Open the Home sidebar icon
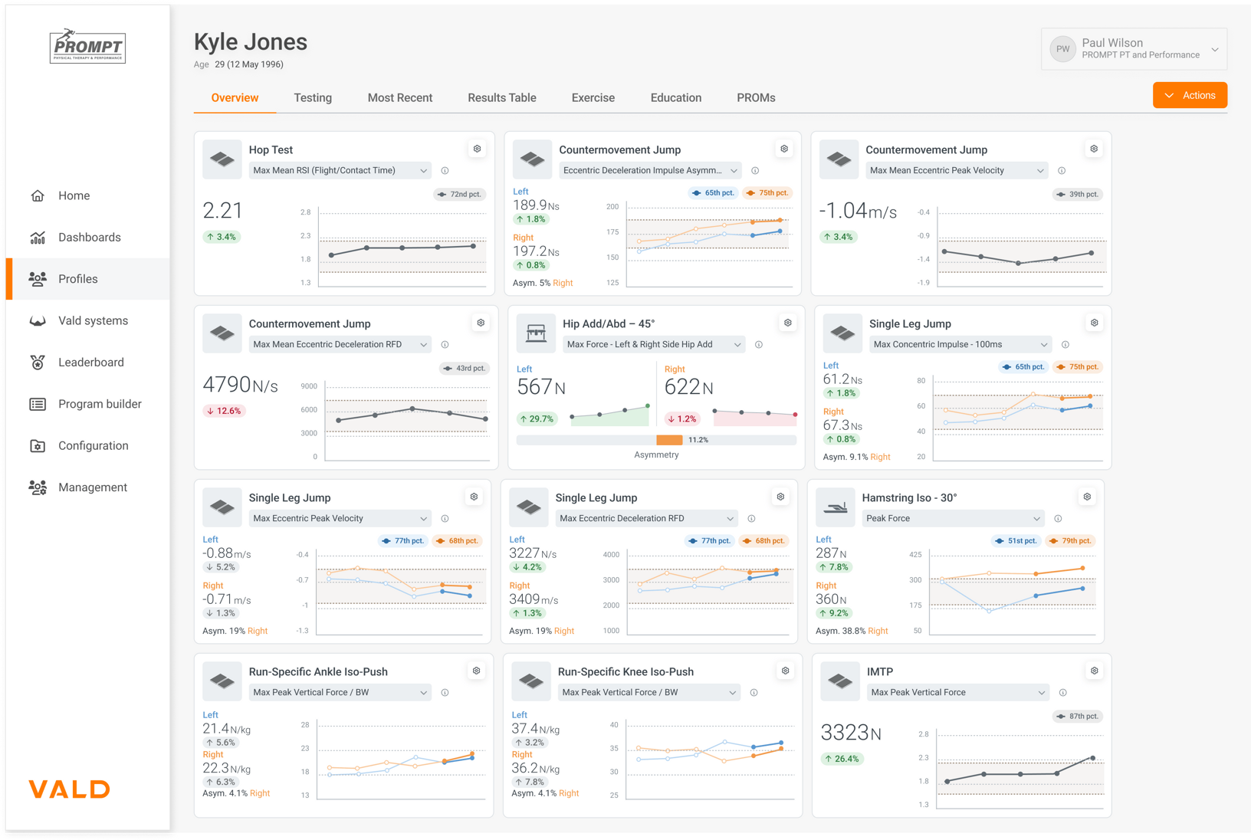The image size is (1251, 840). [x=38, y=195]
